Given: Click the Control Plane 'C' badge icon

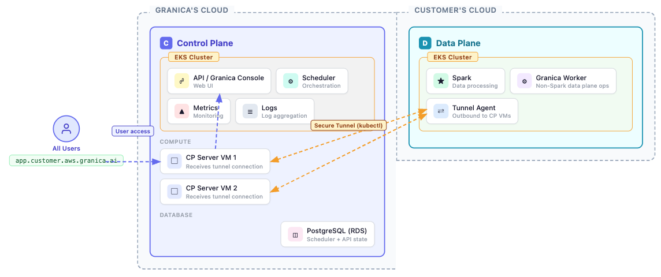Looking at the screenshot, I should click(x=166, y=43).
